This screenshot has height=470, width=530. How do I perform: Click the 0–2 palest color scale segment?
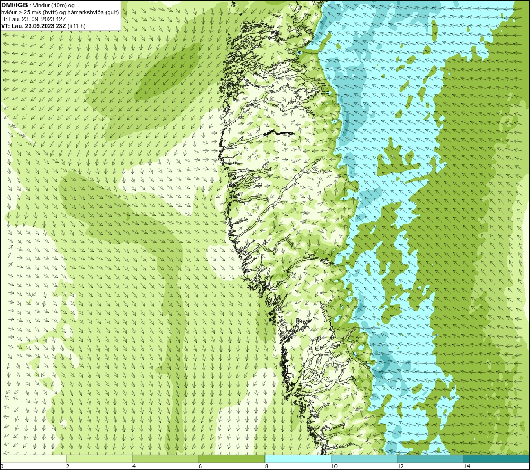(x=33, y=458)
